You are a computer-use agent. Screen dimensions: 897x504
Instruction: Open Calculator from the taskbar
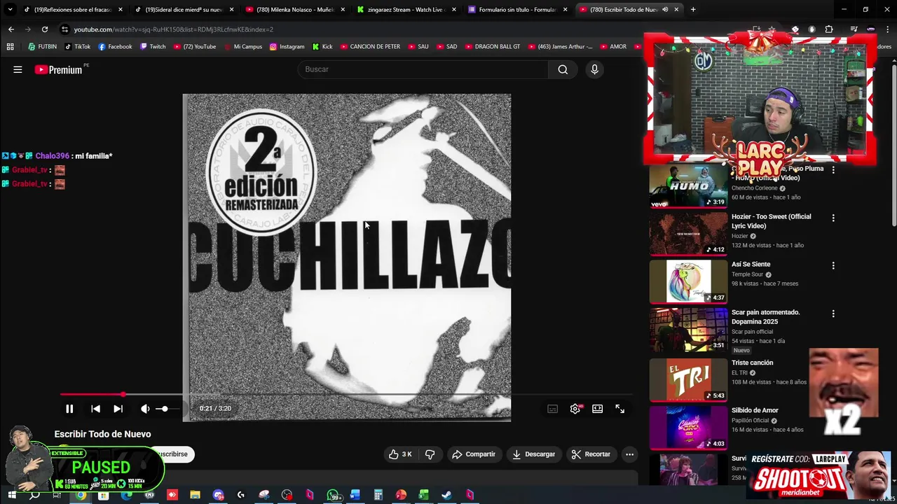tap(378, 495)
